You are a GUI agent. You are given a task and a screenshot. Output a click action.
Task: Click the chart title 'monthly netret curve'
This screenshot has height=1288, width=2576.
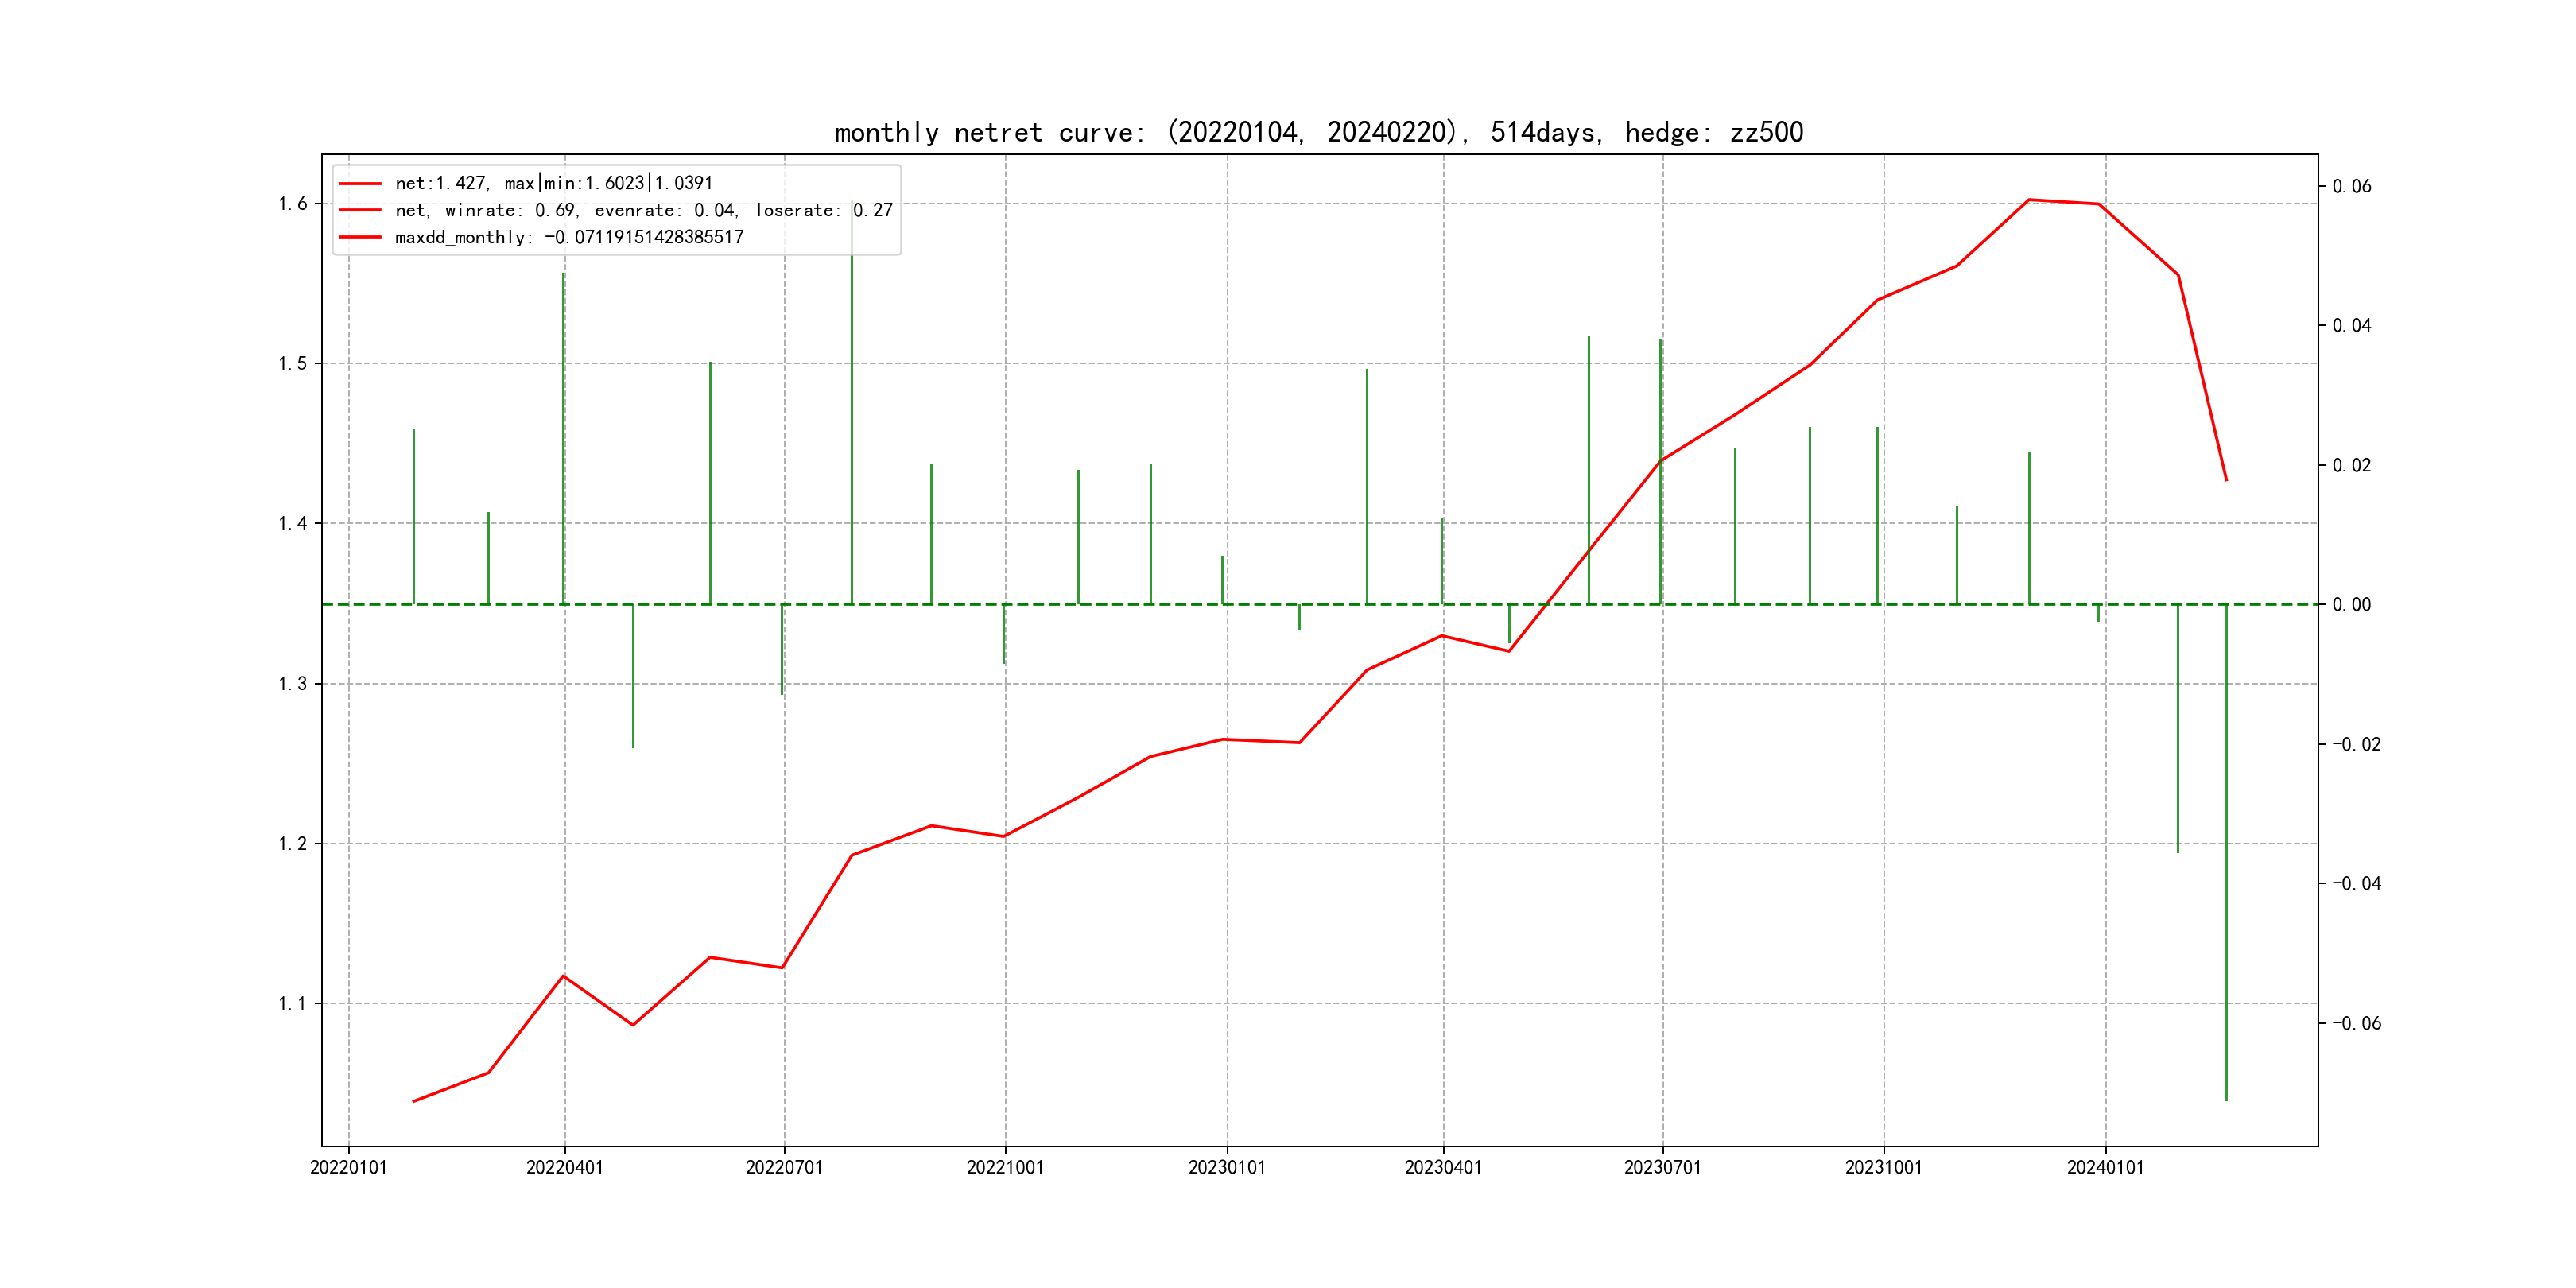pos(1318,132)
